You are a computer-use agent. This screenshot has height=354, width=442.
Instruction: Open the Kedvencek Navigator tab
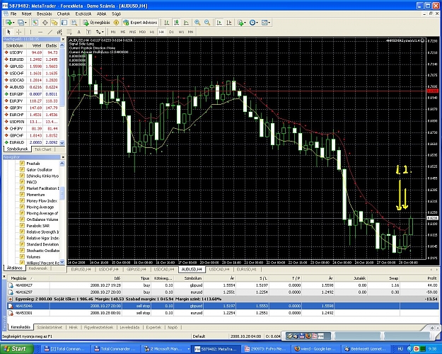coord(38,268)
